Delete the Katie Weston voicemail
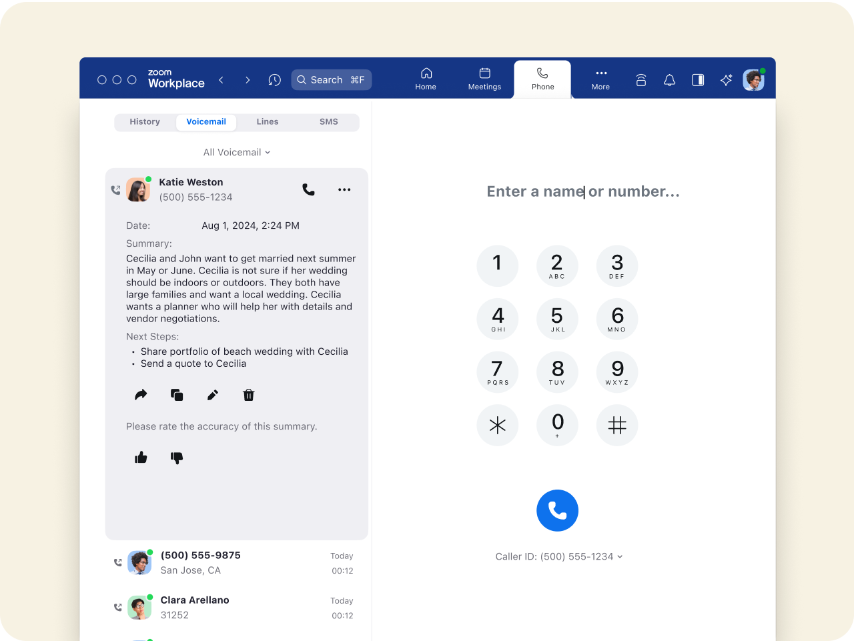 coord(249,395)
